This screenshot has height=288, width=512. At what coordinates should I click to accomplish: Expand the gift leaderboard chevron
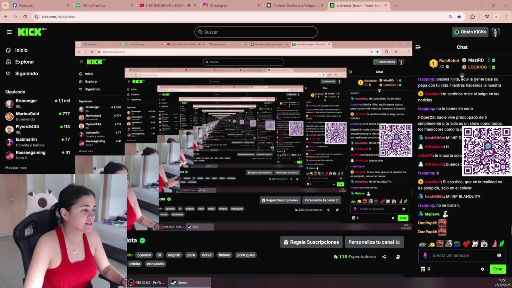(x=462, y=75)
